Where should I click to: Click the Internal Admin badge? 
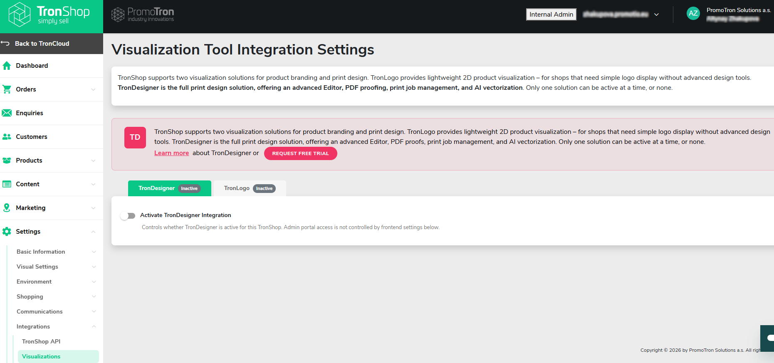point(551,15)
